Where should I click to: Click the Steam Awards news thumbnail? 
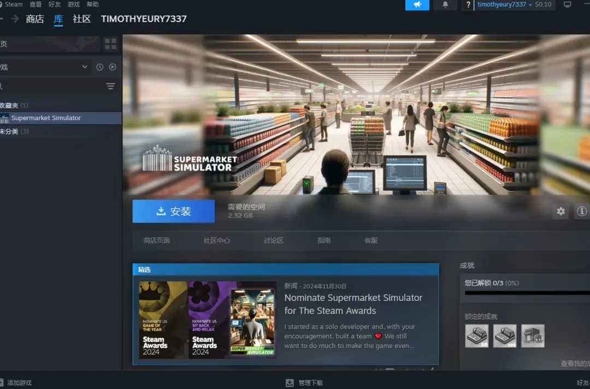[208, 320]
